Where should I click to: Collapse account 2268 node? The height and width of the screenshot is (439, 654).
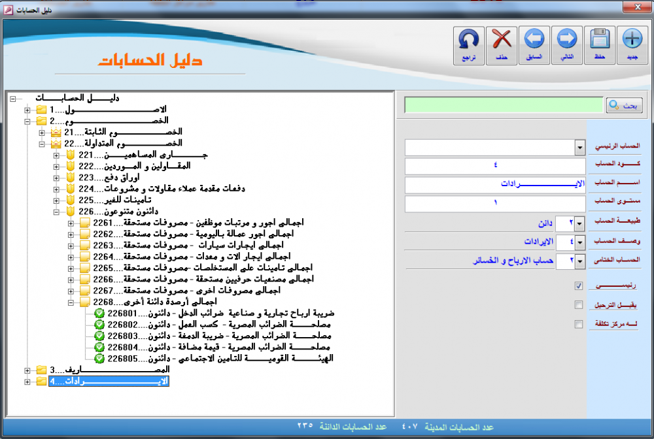tap(71, 303)
